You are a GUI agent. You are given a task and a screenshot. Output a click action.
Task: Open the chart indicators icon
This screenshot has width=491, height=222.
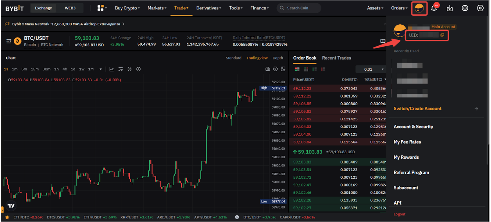click(112, 69)
